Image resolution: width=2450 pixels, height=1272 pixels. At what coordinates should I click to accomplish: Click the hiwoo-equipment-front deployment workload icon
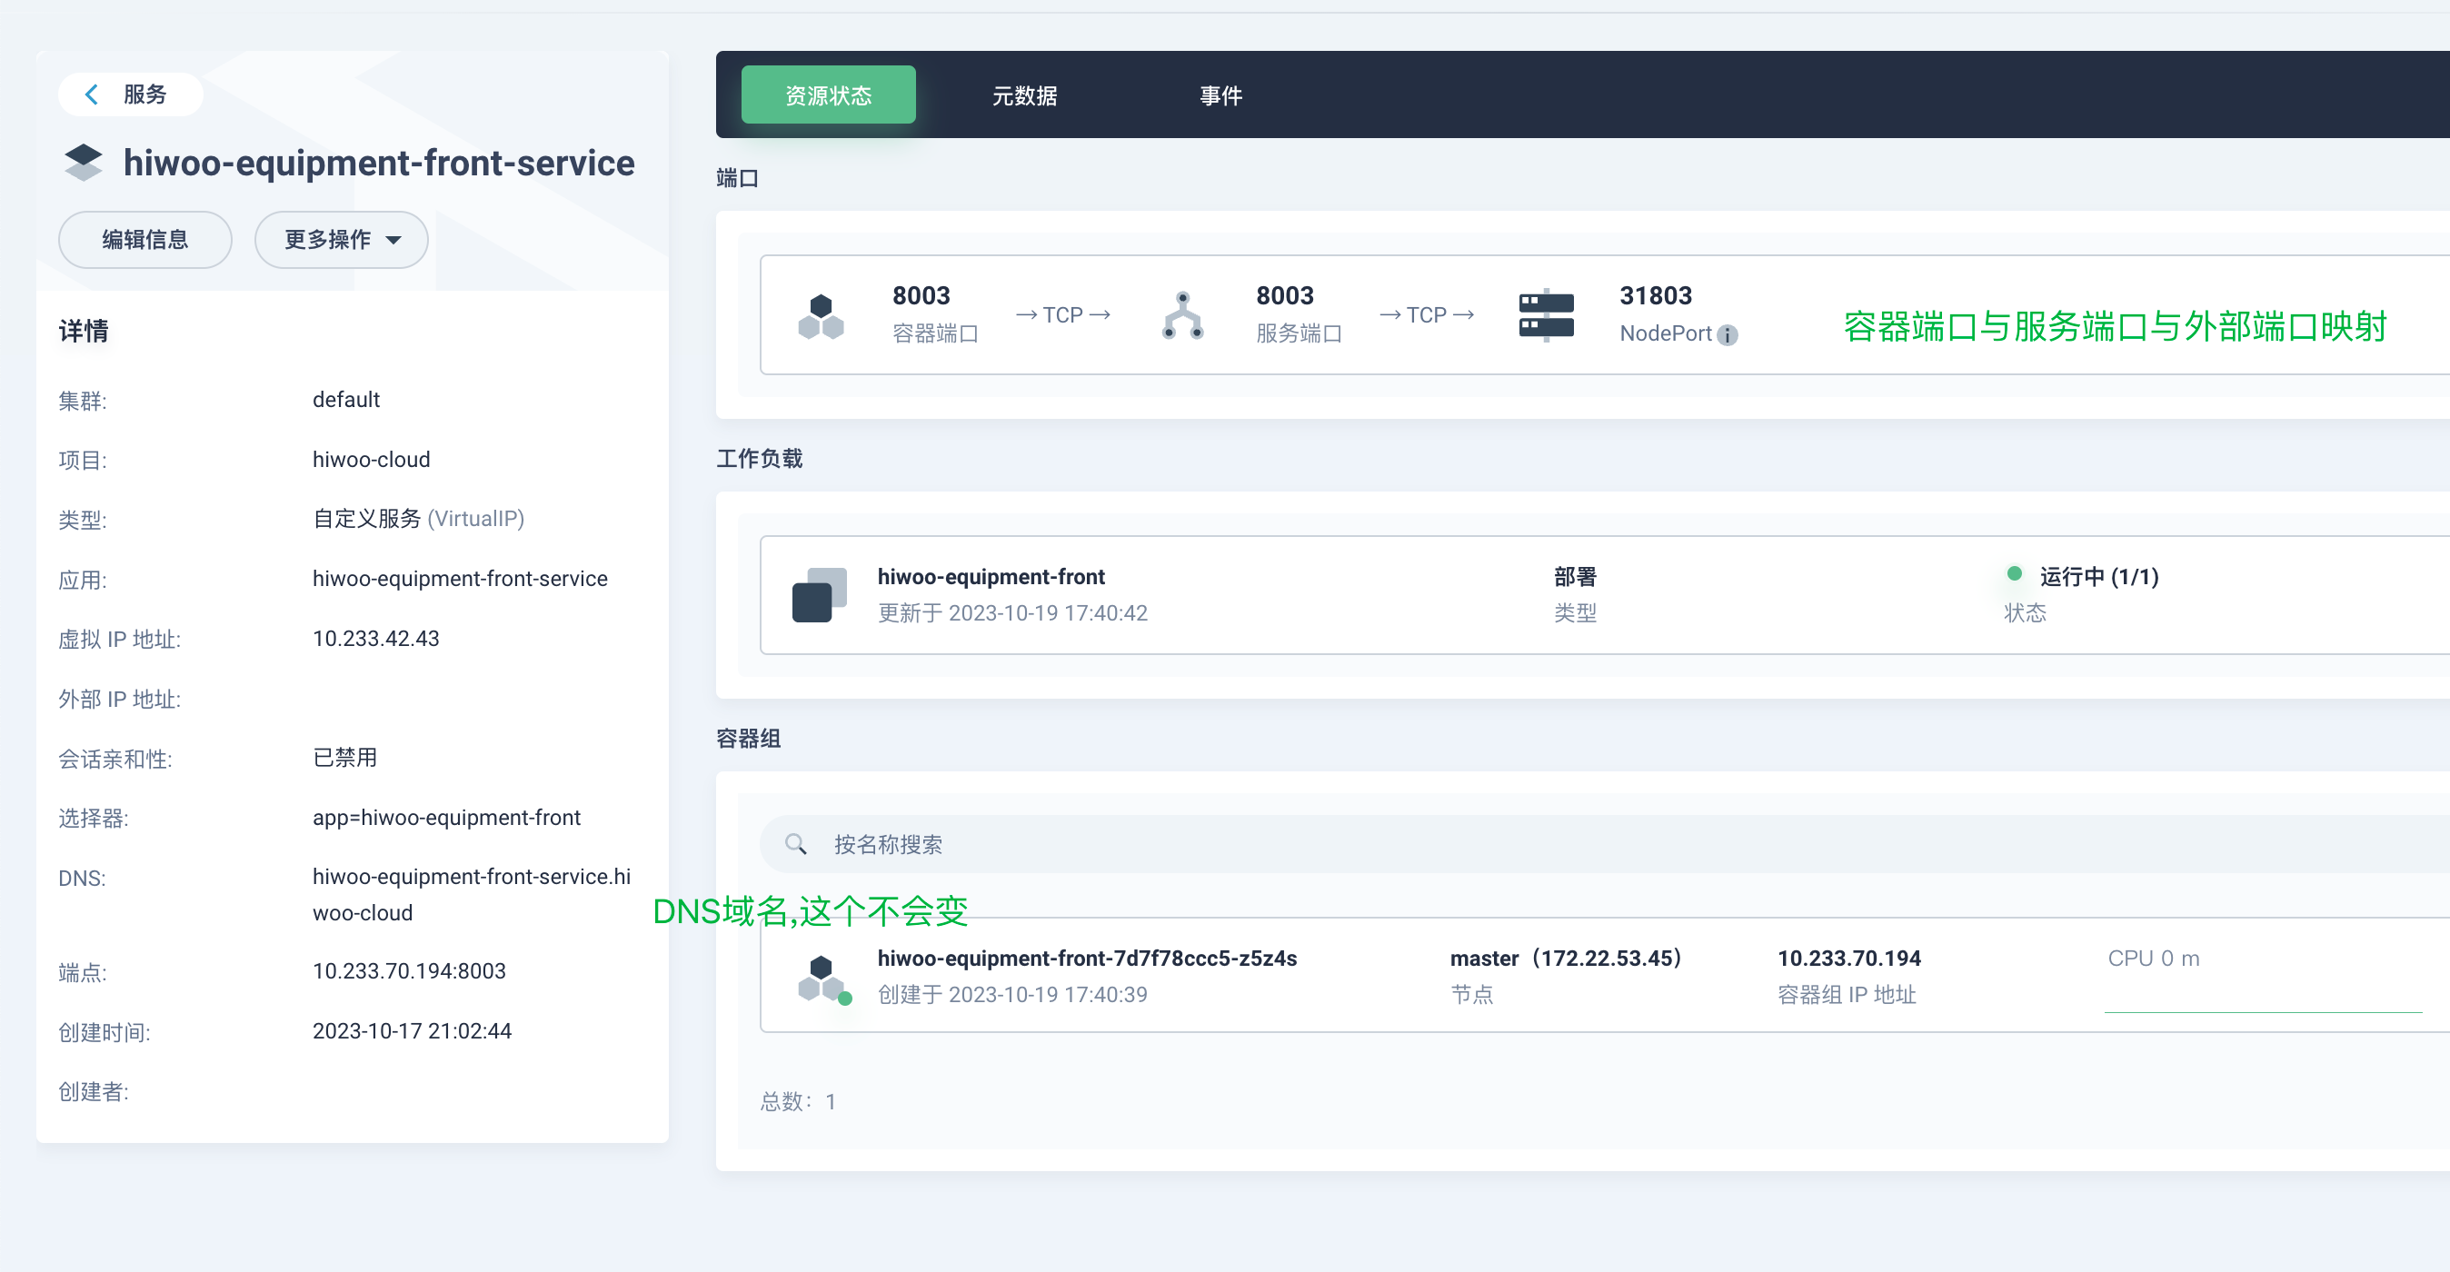tap(819, 595)
